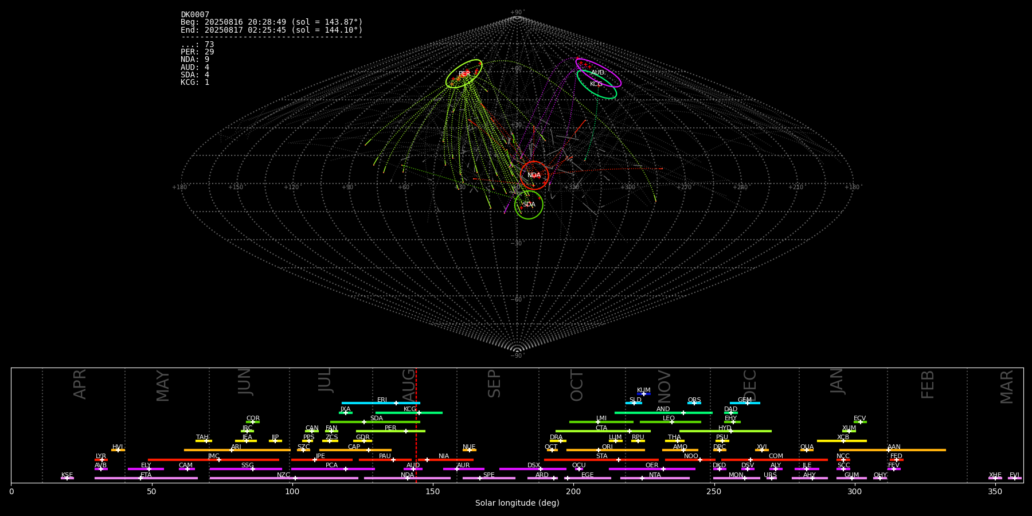Image resolution: width=1032 pixels, height=516 pixels.
Task: Click the GEM shower bar in timeline
Action: coord(745,403)
